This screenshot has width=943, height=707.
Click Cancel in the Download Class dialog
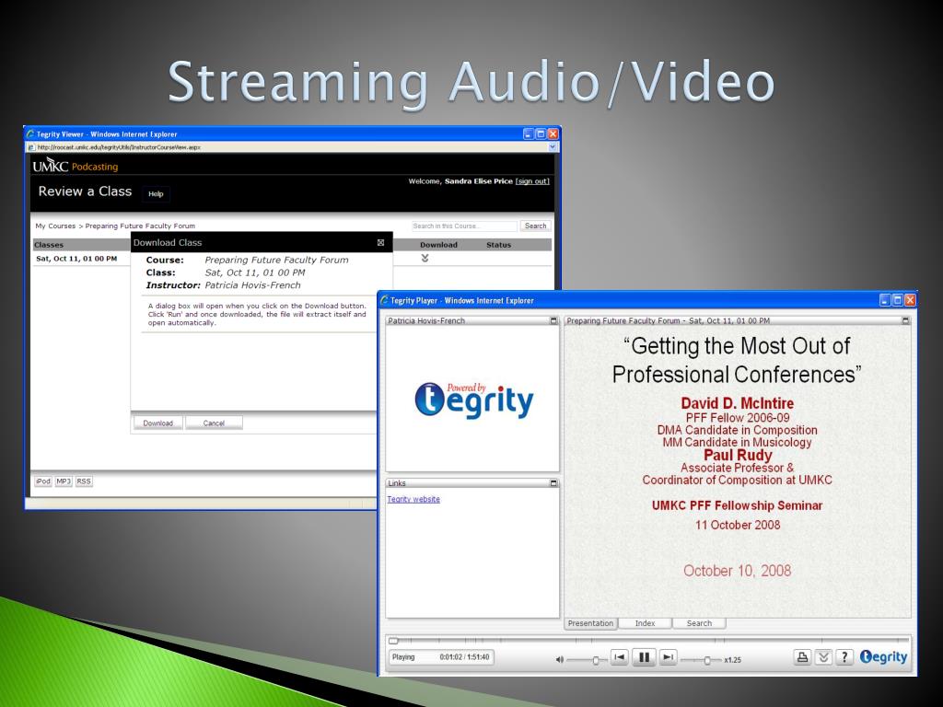point(214,423)
